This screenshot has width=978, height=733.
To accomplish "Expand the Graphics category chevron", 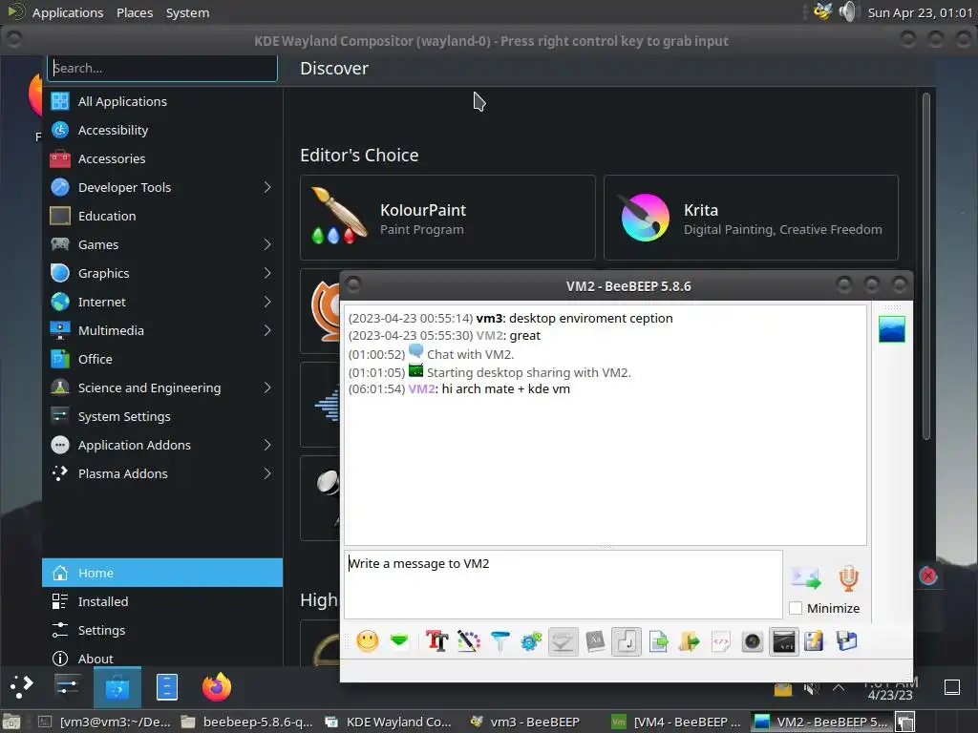I will [267, 273].
